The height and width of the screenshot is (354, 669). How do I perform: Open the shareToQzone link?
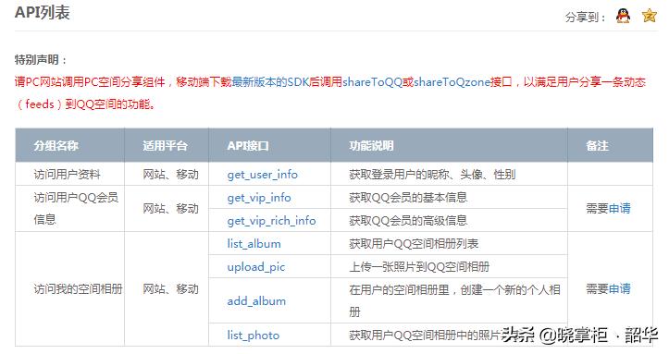[452, 81]
